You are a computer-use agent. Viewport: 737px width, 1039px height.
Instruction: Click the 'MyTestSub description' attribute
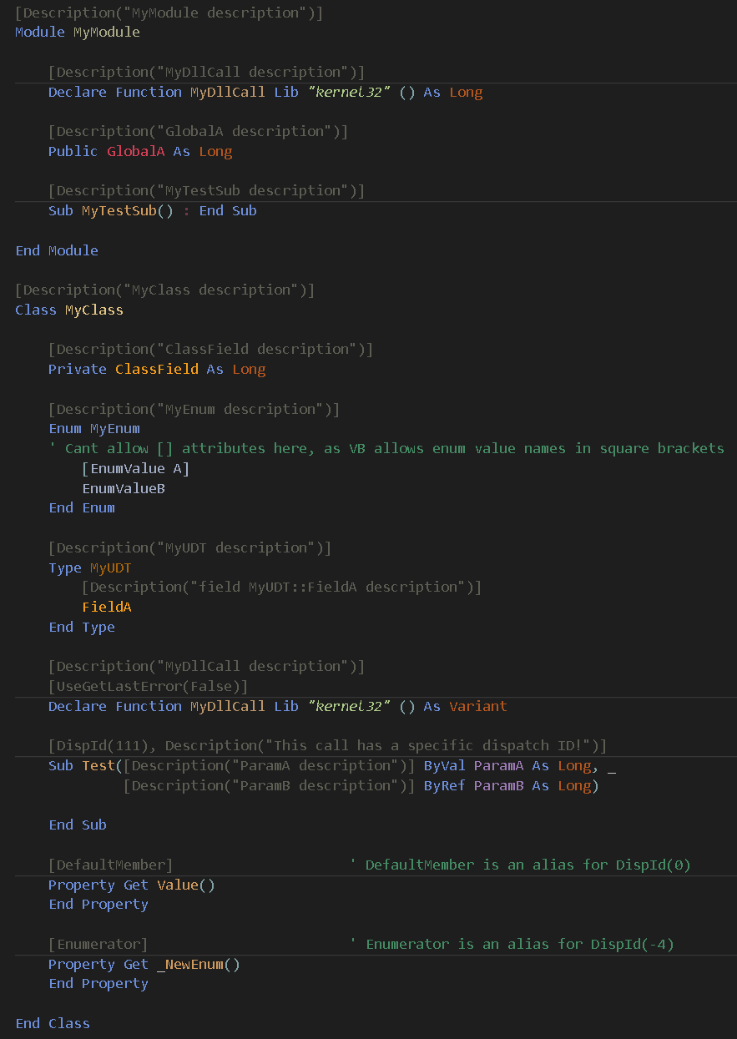207,191
